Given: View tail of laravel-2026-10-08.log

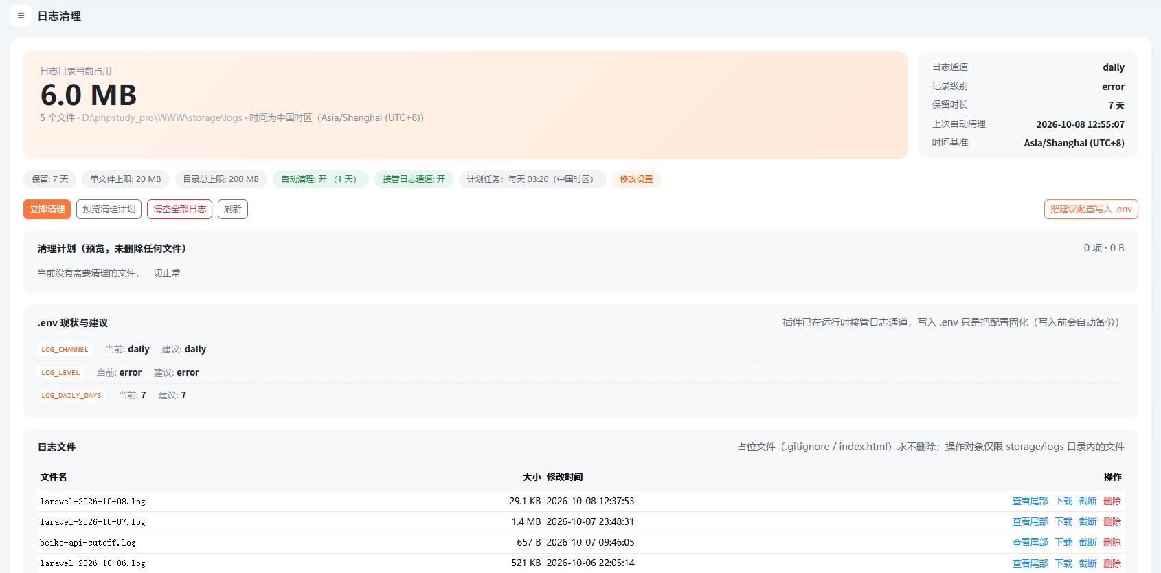Looking at the screenshot, I should pos(1030,502).
